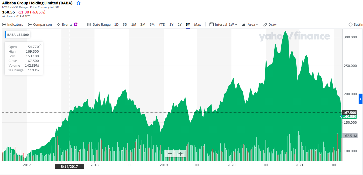This screenshot has height=175, width=363.
Task: Zoom out with the minus button
Action: 170,153
